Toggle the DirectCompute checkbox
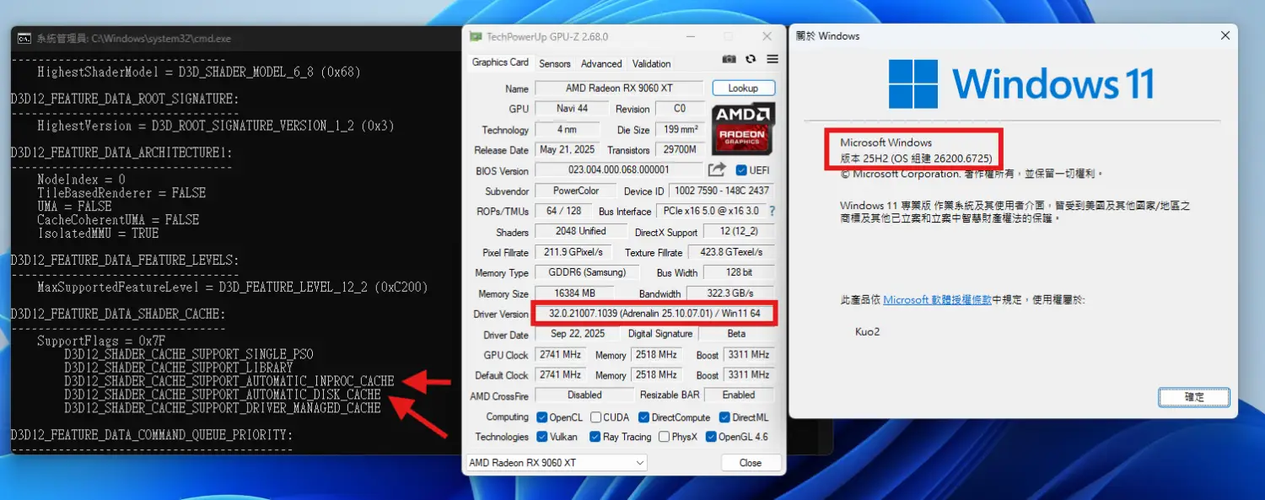The height and width of the screenshot is (500, 1265). tap(644, 417)
